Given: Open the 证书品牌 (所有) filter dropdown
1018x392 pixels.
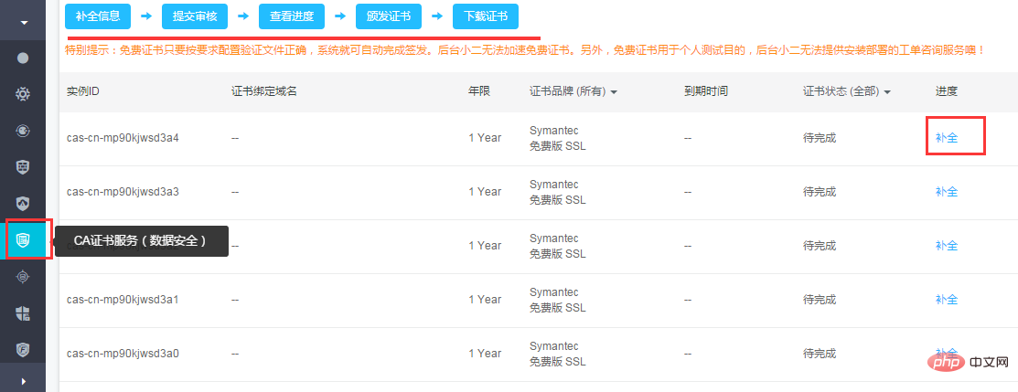Looking at the screenshot, I should coord(573,91).
